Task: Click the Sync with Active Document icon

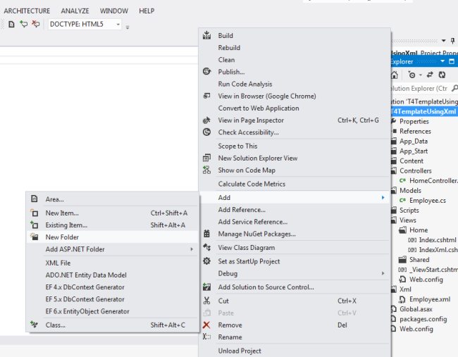Action: click(430, 75)
